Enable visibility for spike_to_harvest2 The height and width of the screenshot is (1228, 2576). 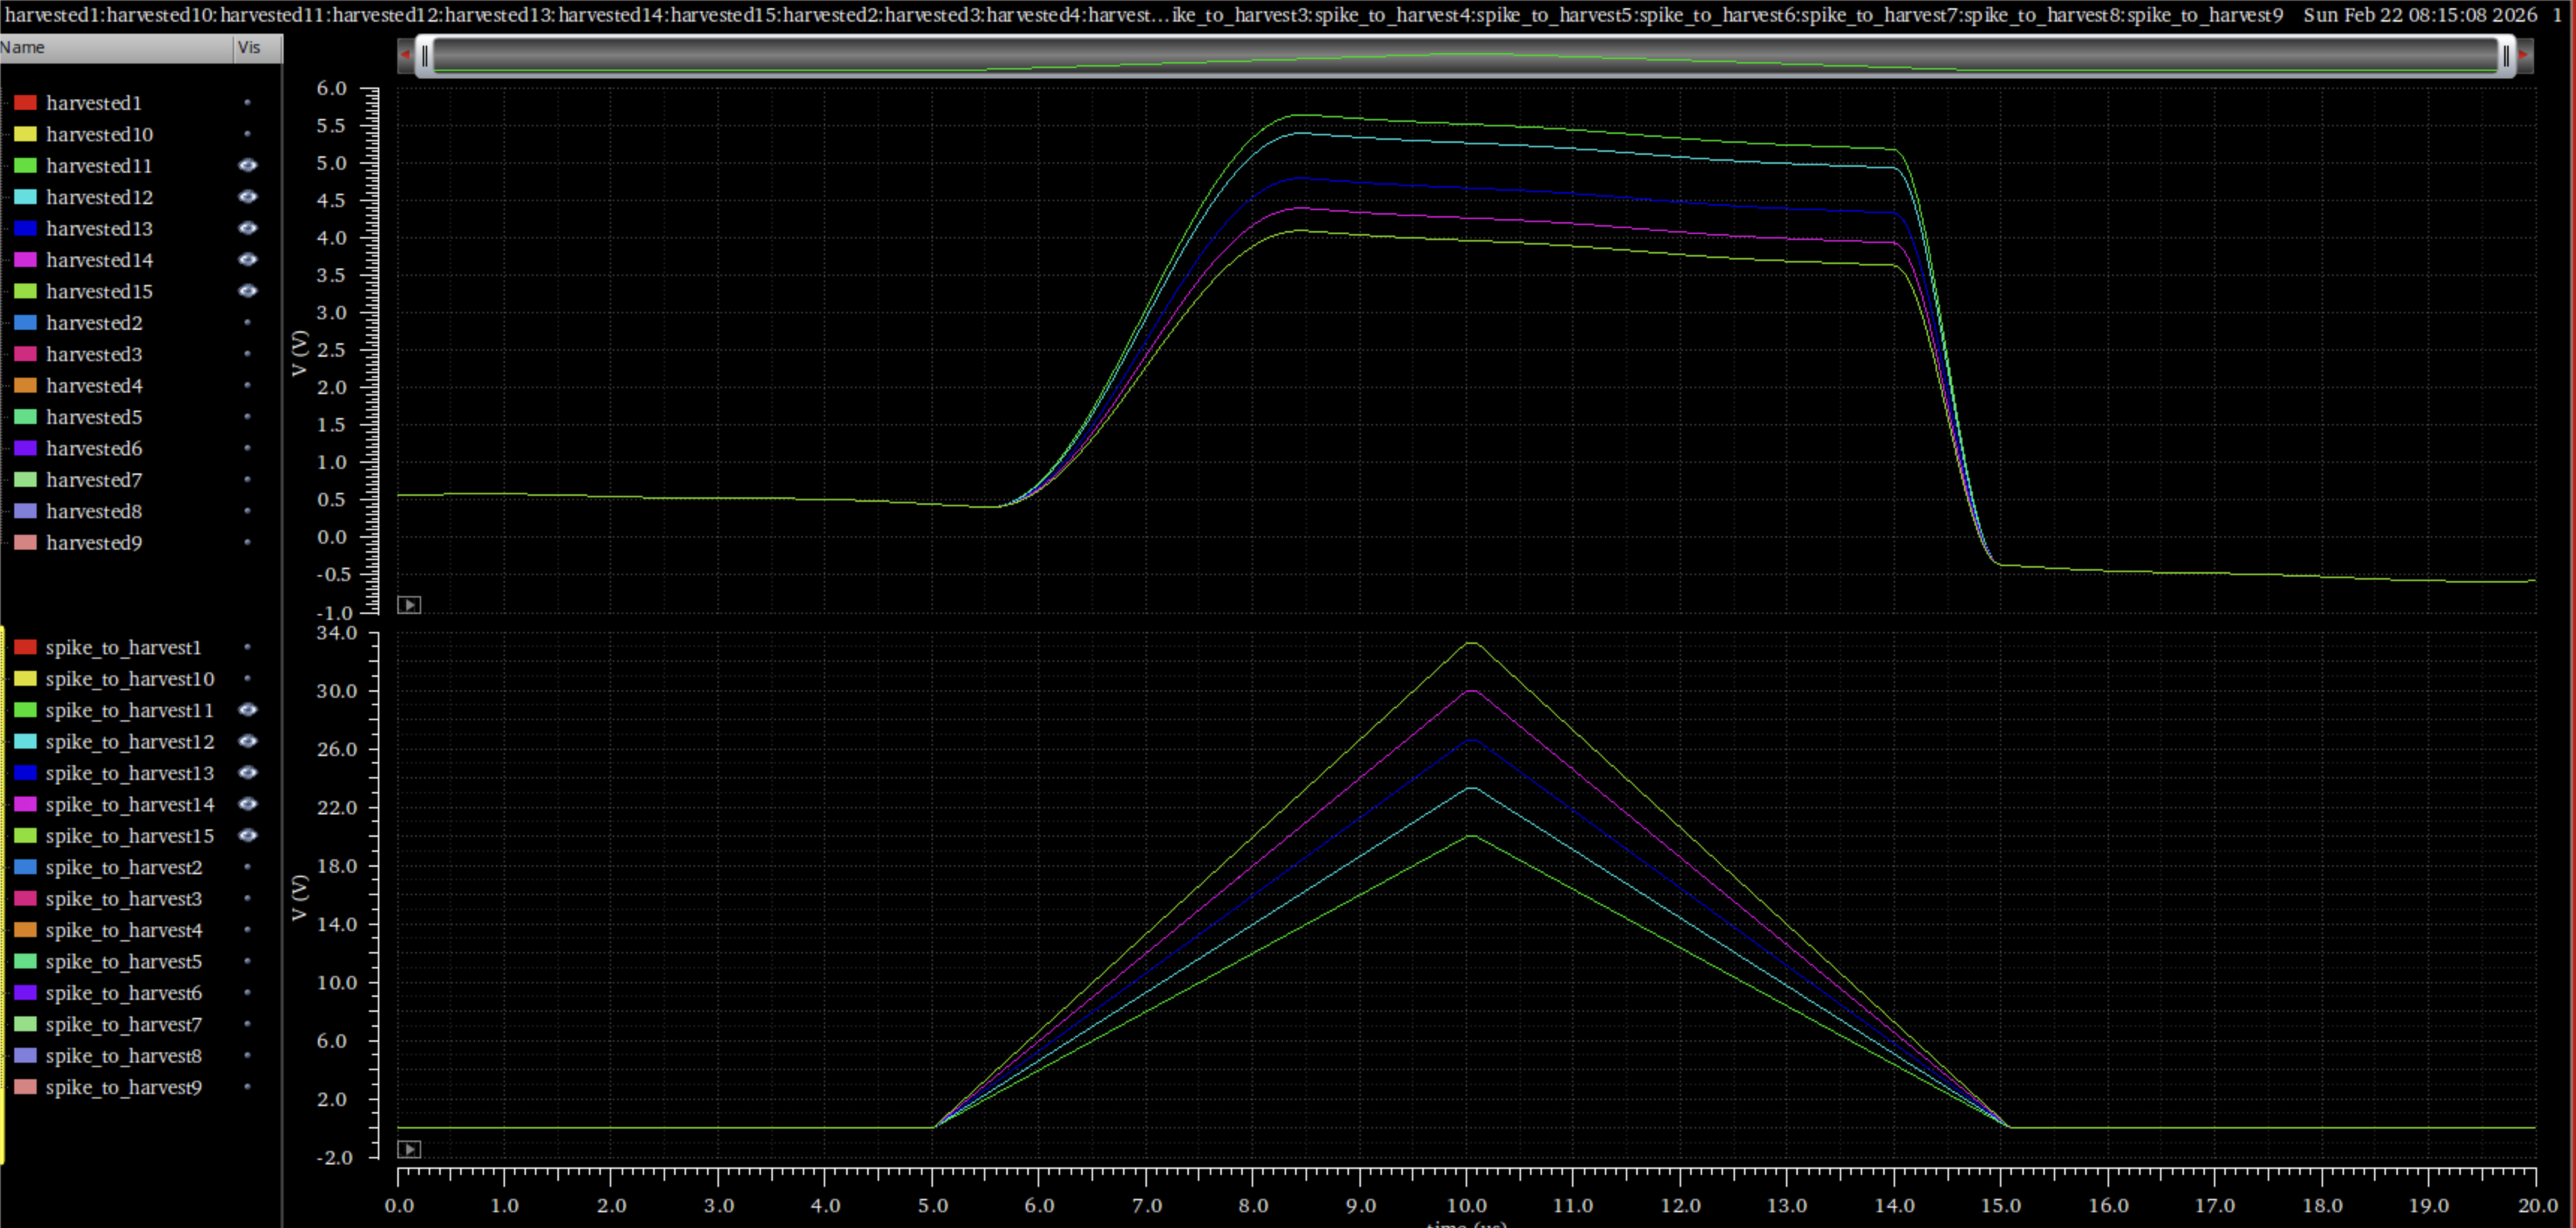247,868
